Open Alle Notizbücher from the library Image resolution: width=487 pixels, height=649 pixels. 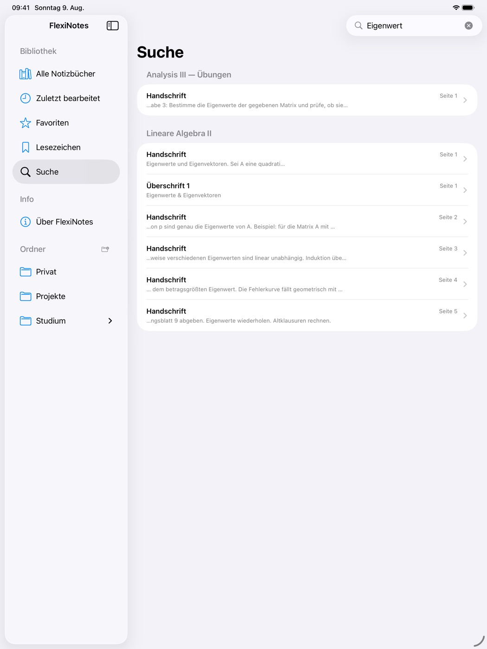pyautogui.click(x=66, y=74)
